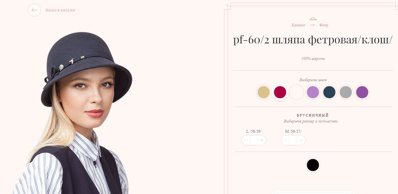Open the 'Назад в каталог' link
Image resolution: width=398 pixels, height=194 pixels.
pos(60,10)
